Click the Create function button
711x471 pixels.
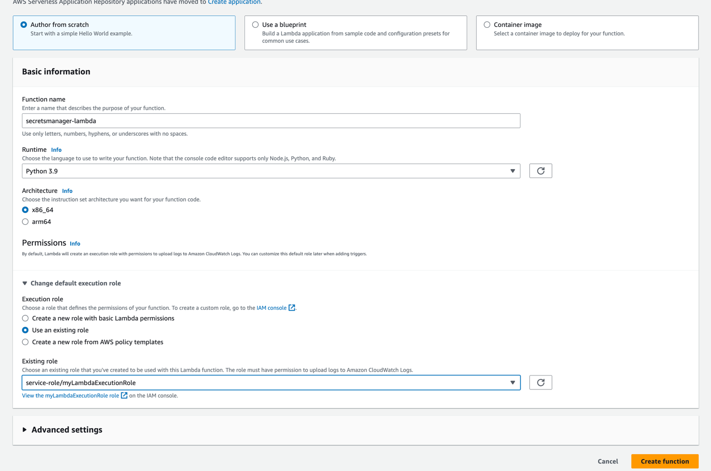(664, 461)
